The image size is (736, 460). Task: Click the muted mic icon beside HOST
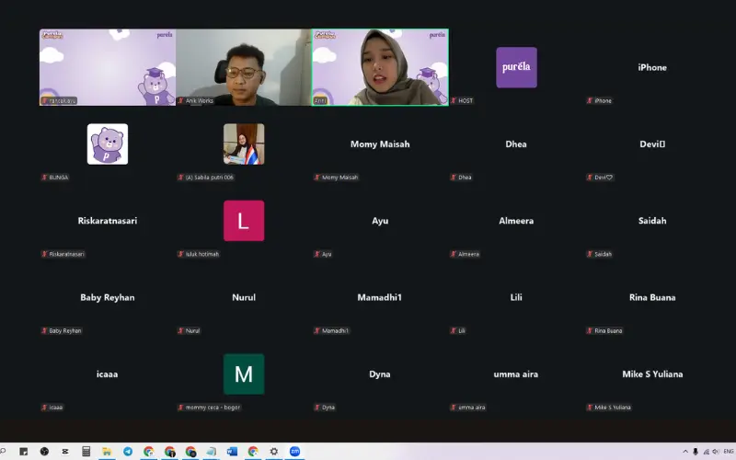pyautogui.click(x=454, y=100)
